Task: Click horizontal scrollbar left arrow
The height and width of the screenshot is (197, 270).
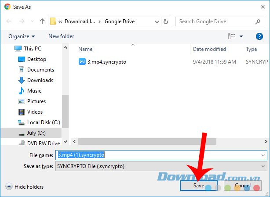Action: point(74,142)
